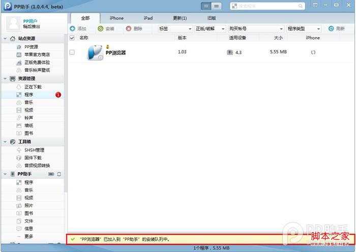
Task: Open the 程序类型 dropdown
Action: pyautogui.click(x=304, y=28)
